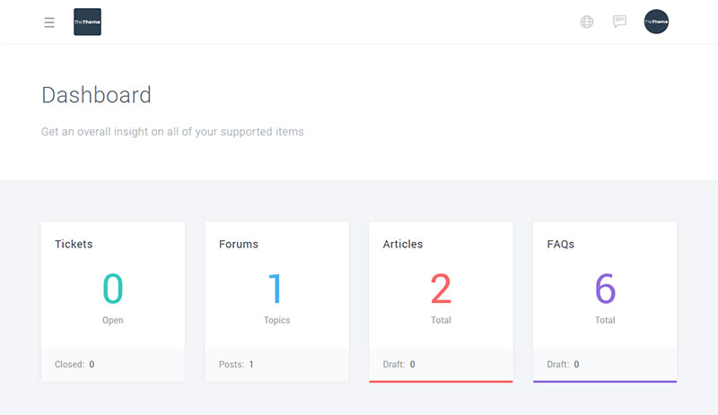Image resolution: width=718 pixels, height=415 pixels.
Task: Click the Articles card title
Action: tap(403, 244)
